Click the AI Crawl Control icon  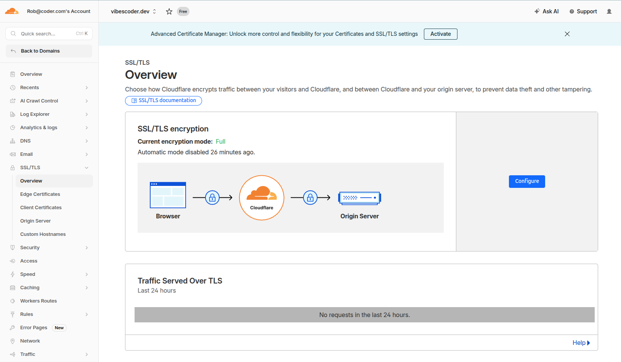13,101
